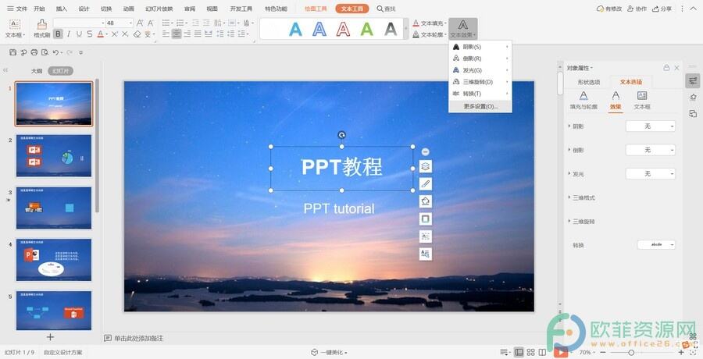Select the green WordArt style A

point(367,29)
